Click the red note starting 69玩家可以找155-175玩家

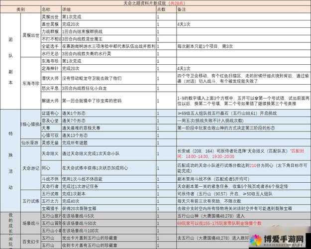point(219,224)
